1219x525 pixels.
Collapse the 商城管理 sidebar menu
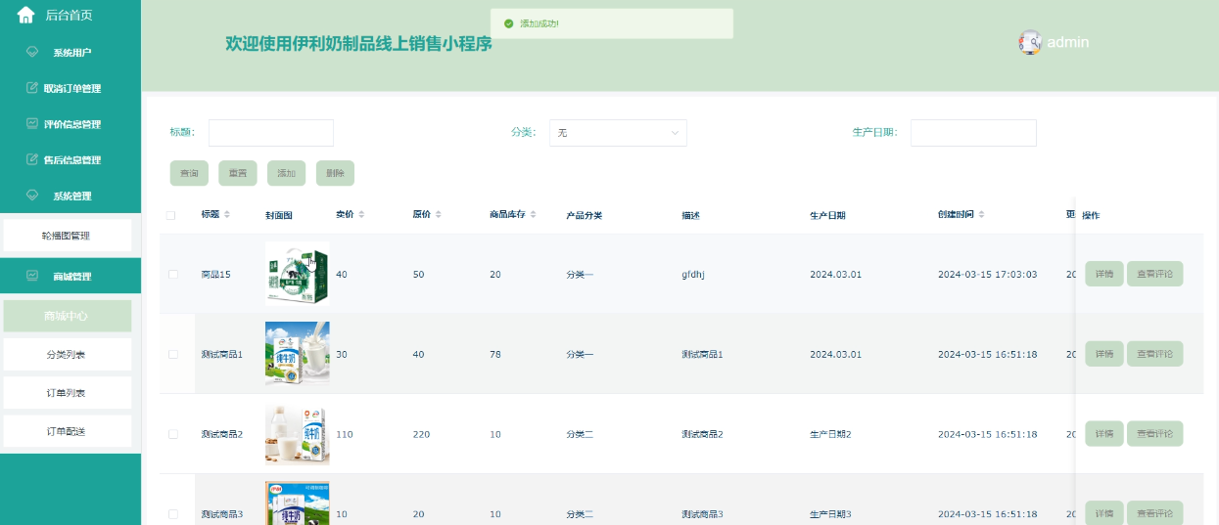tap(70, 276)
